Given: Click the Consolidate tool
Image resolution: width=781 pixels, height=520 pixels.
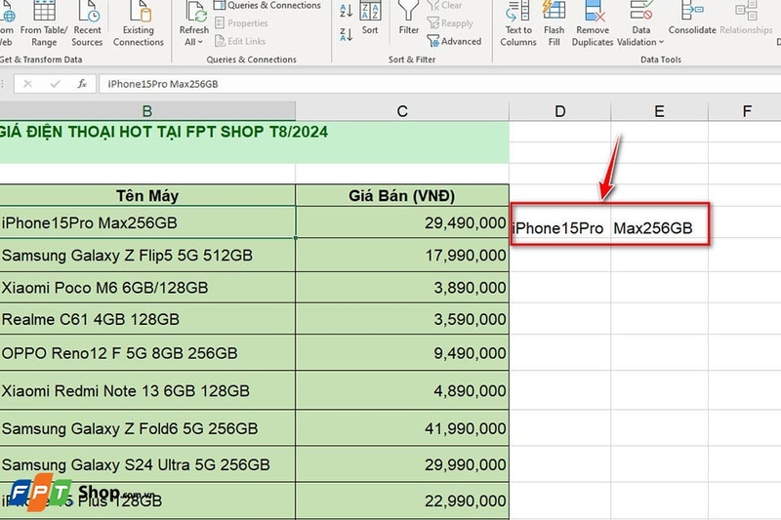Looking at the screenshot, I should coord(692,18).
